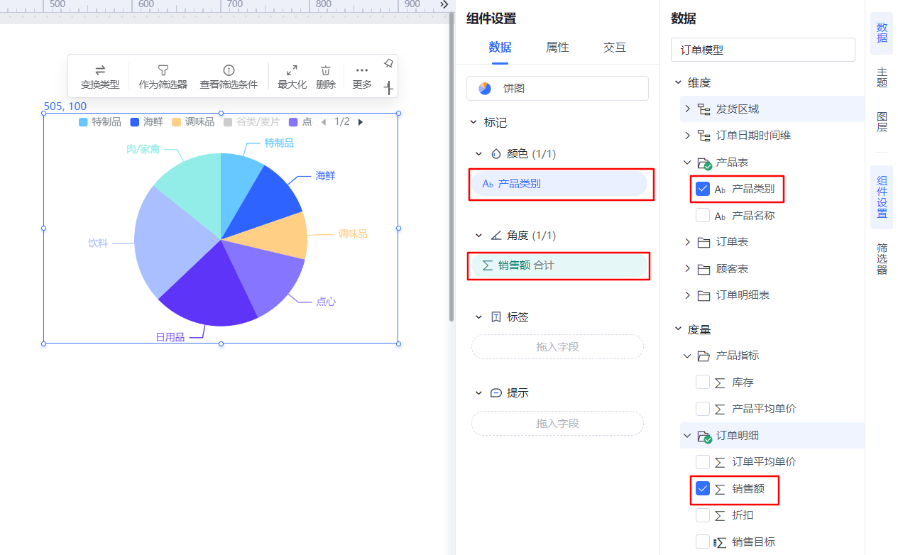The image size is (898, 555).
Task: Click the 饼图 chart type selector
Action: tap(557, 89)
